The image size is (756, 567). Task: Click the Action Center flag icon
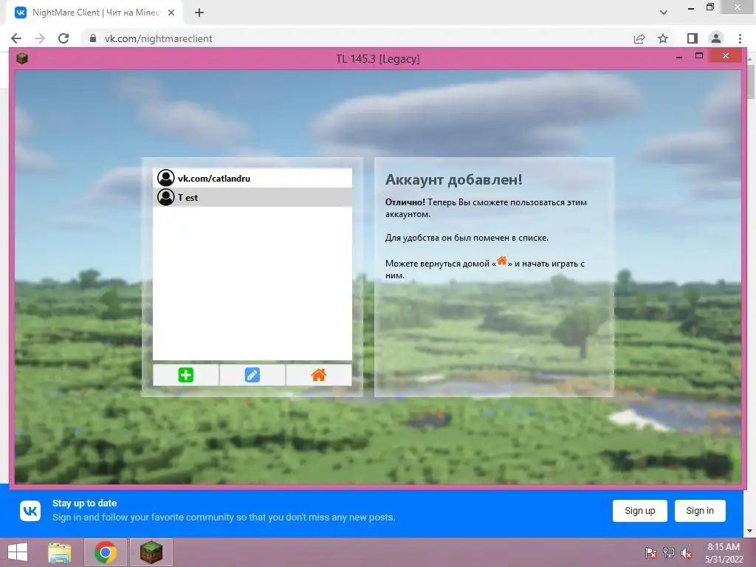[x=651, y=553]
